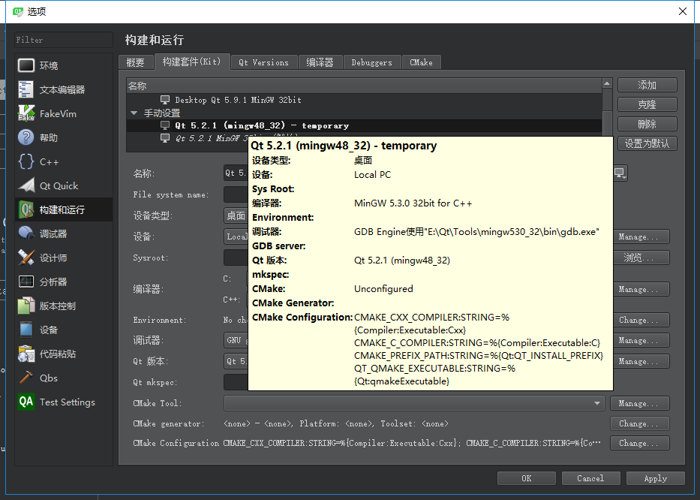Open the 分析器 settings category

pyautogui.click(x=63, y=282)
